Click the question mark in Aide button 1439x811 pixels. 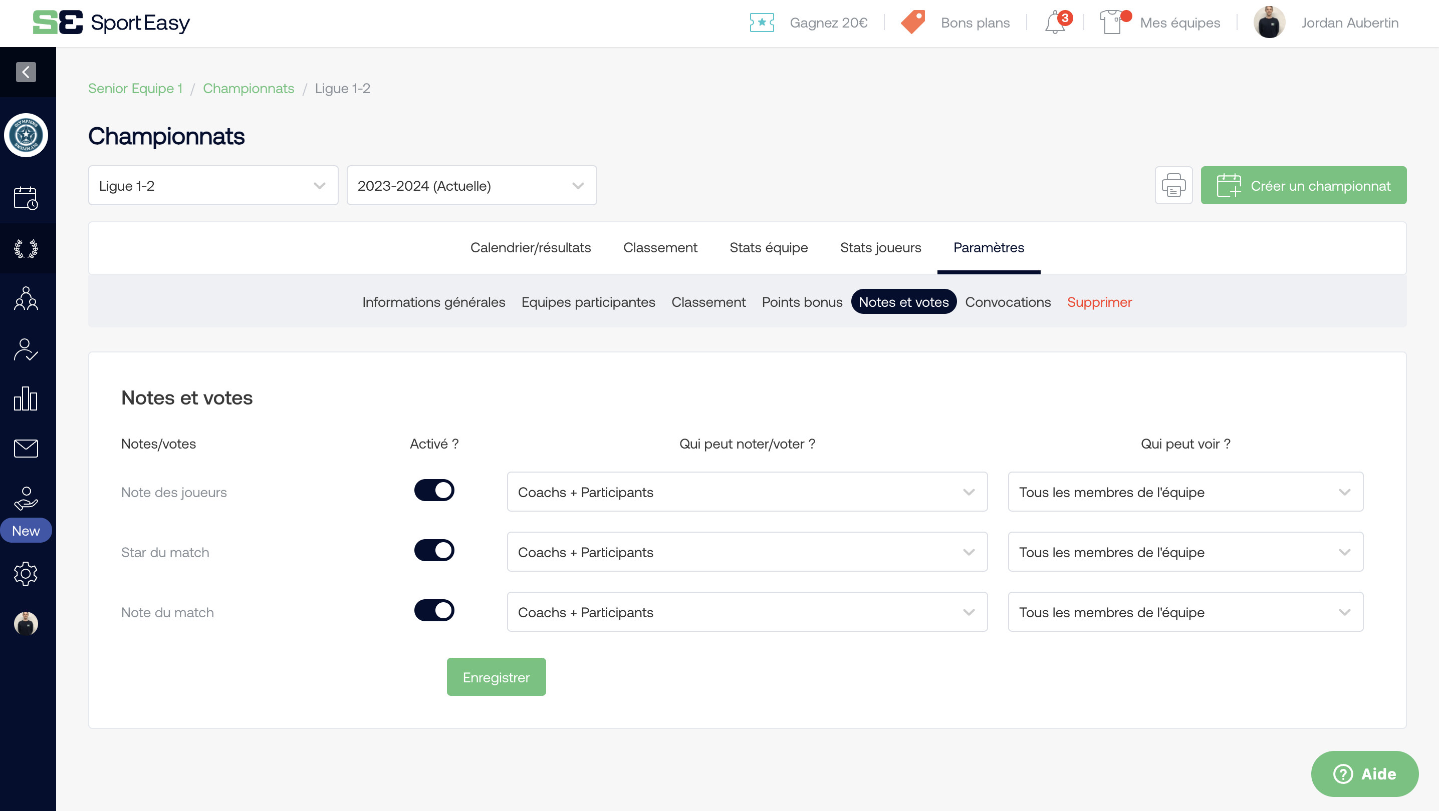pos(1343,774)
